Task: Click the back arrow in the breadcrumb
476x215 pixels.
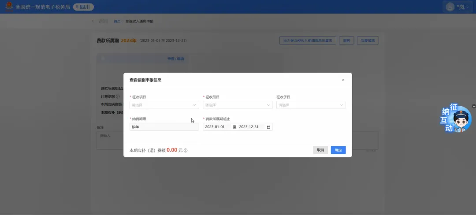Action: tap(93, 21)
